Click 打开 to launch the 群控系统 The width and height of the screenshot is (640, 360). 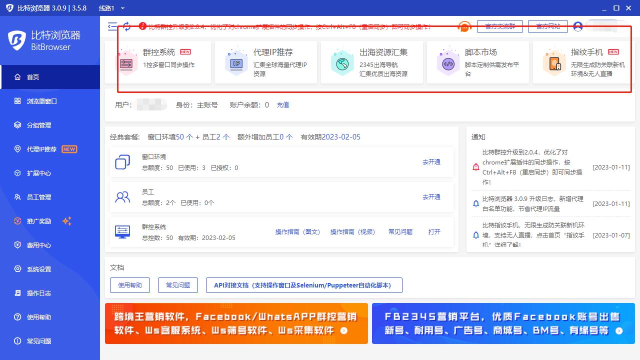[434, 232]
